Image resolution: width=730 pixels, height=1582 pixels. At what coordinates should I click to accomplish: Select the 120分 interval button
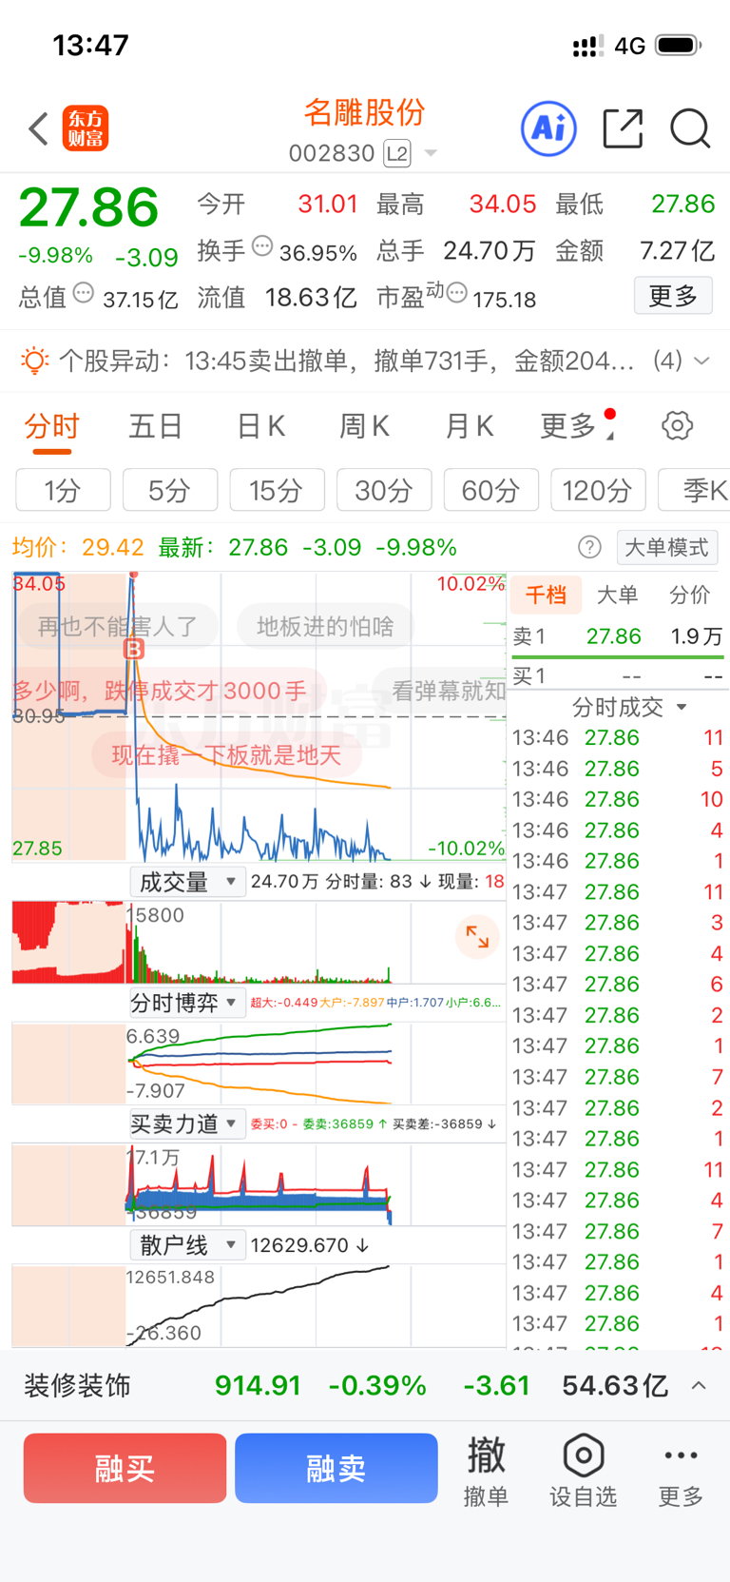coord(598,490)
